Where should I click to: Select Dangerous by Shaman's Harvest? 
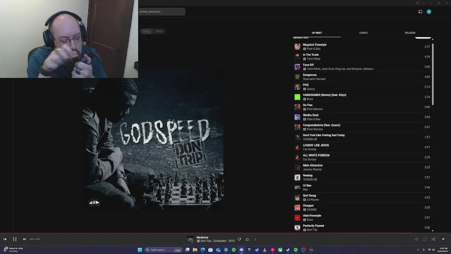[x=362, y=77]
